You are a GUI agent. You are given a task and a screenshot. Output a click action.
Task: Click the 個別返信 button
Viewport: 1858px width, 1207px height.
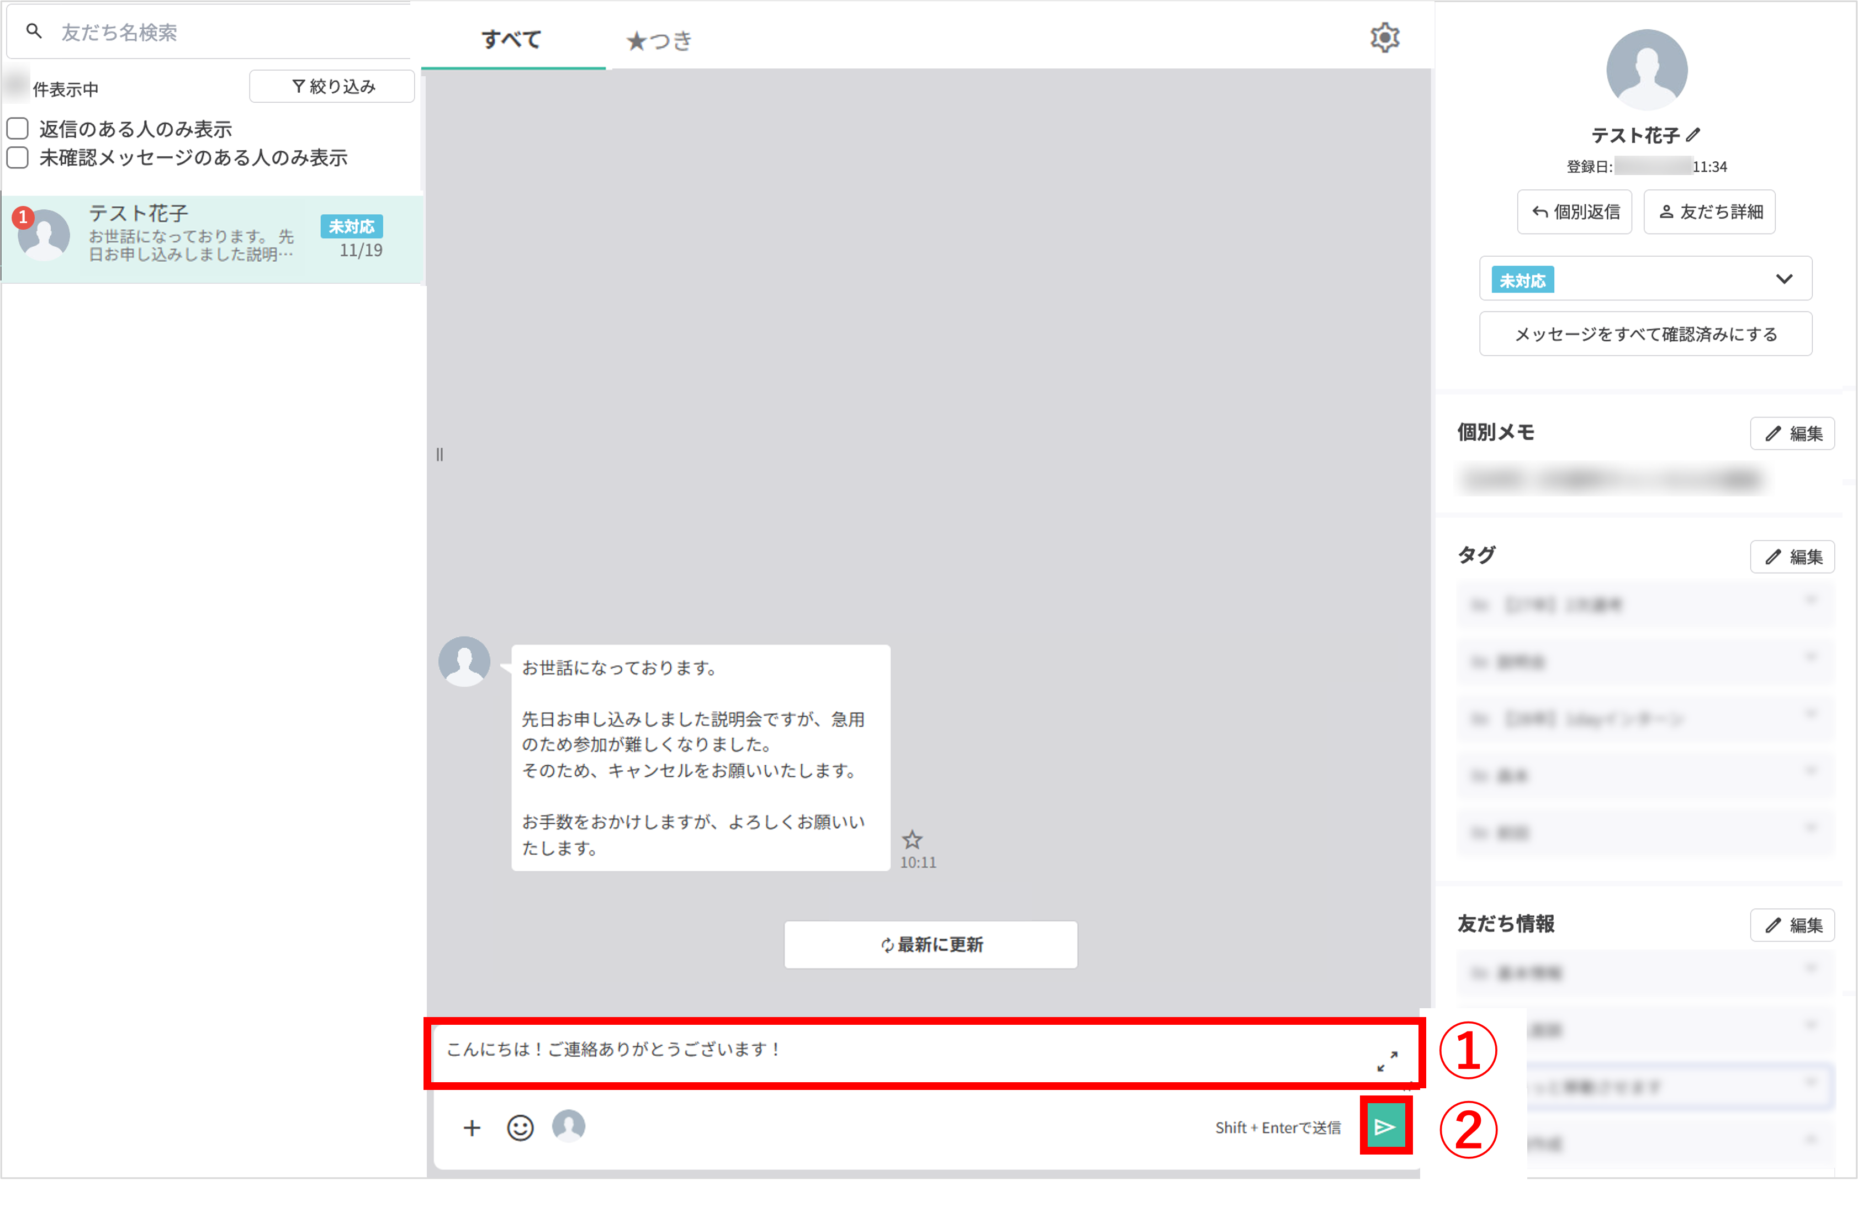pyautogui.click(x=1575, y=211)
